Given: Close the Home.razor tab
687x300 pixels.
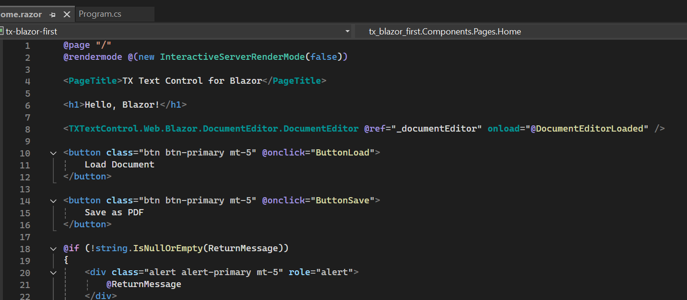Looking at the screenshot, I should click(x=67, y=14).
